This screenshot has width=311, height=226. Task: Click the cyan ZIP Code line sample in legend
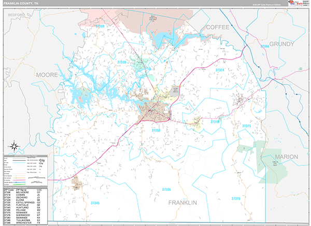click(19, 163)
